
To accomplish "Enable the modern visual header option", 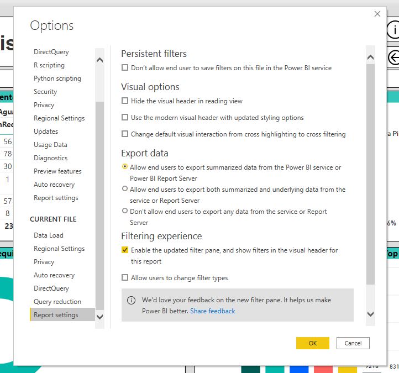I will pyautogui.click(x=125, y=117).
